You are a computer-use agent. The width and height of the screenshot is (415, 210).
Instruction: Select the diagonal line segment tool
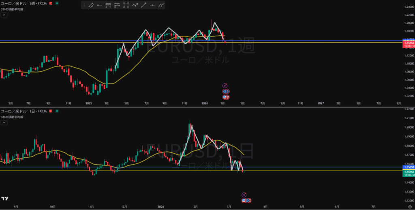click(x=144, y=5)
